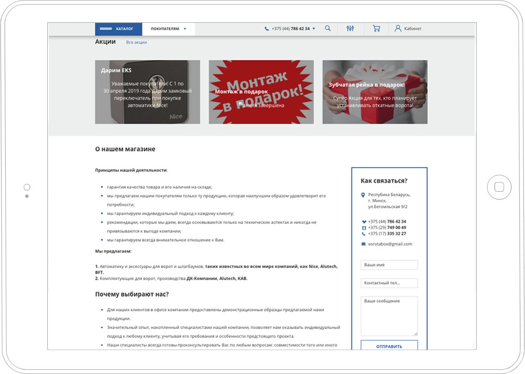This screenshot has height=374, width=525.
Task: Follow the 'Все акции' link
Action: pos(136,42)
